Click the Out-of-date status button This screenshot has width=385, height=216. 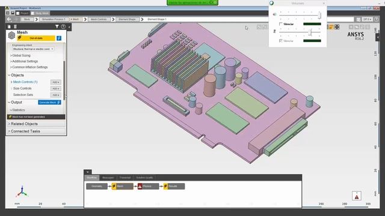point(36,38)
